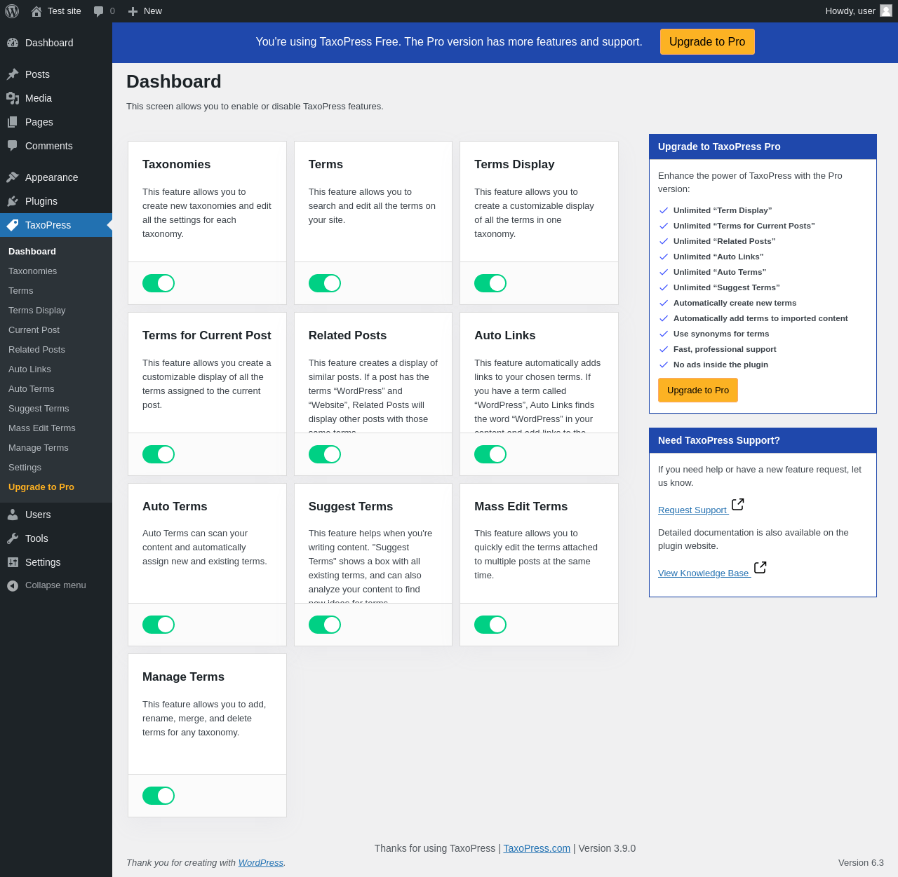The width and height of the screenshot is (898, 877).
Task: Visit the TaxoPress.com footer link
Action: pyautogui.click(x=537, y=848)
